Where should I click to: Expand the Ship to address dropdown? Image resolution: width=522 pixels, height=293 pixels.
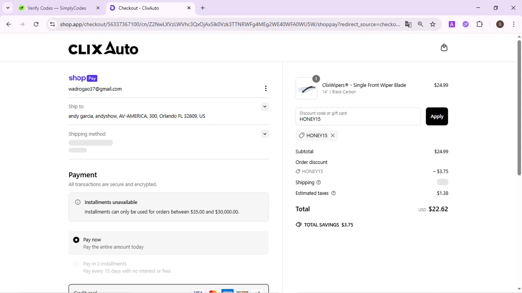[265, 107]
